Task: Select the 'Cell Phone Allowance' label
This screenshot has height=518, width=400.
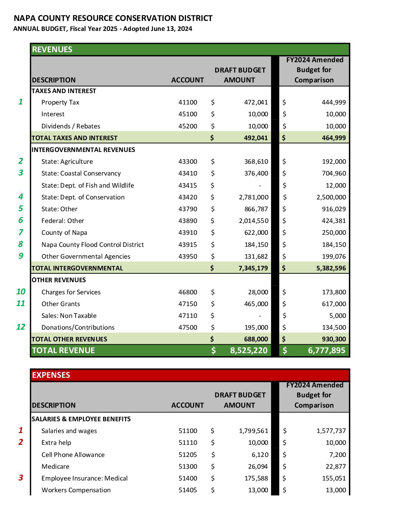Action: 73,455
